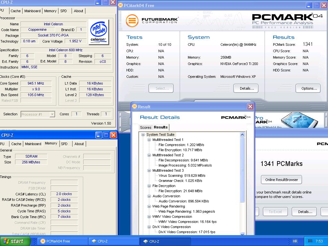This screenshot has width=328, height=246.
Task: Click Details... button beside To Excel
Action: click(304, 212)
